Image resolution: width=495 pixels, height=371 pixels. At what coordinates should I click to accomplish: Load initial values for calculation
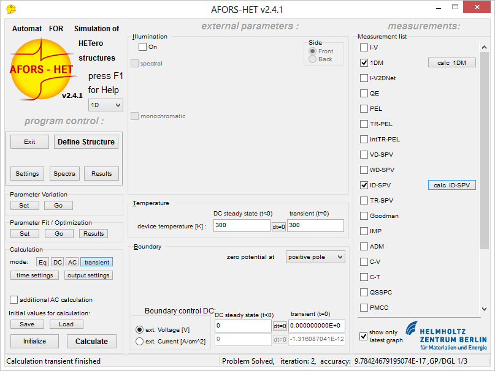pyautogui.click(x=66, y=324)
